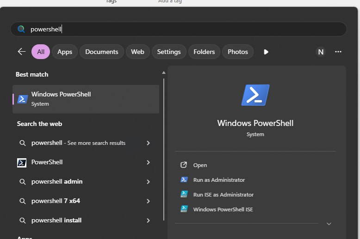Click the Run ISE as Administrator icon

pos(184,194)
